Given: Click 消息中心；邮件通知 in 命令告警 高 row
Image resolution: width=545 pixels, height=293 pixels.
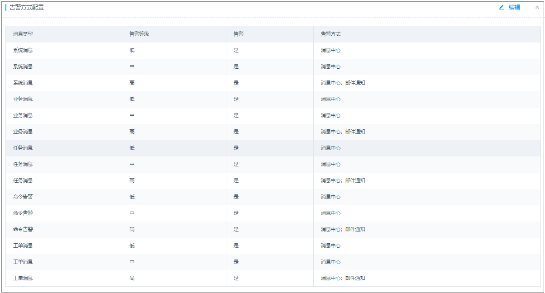Looking at the screenshot, I should click(343, 229).
